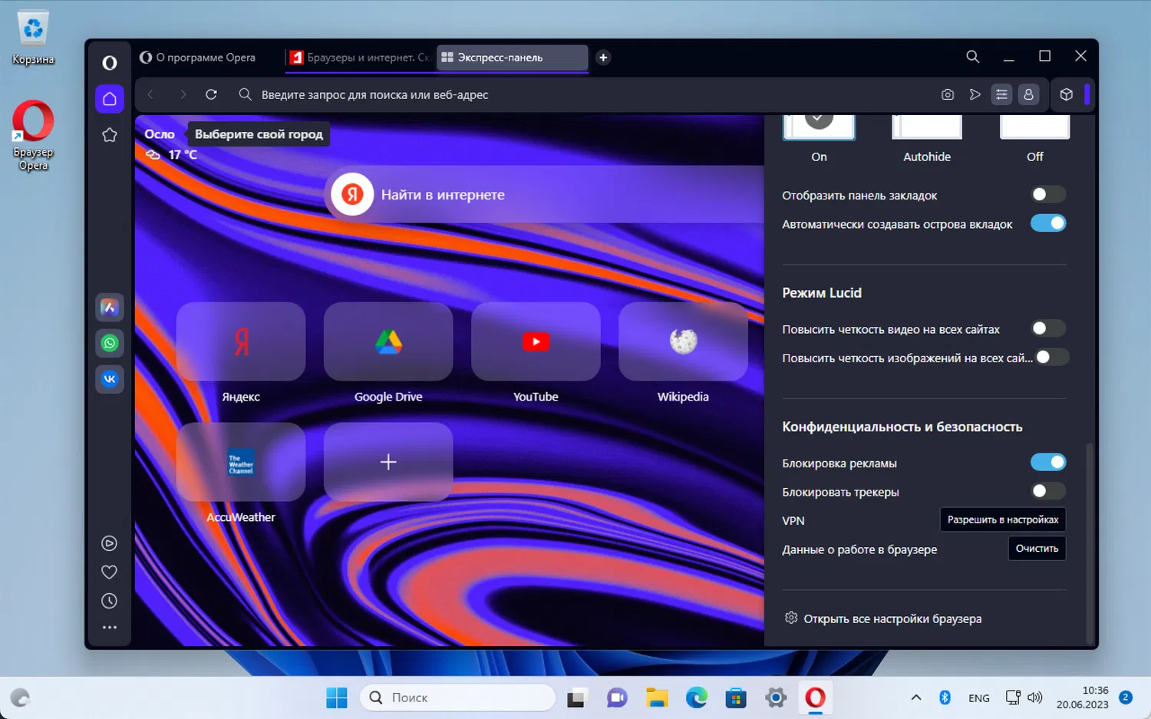Click 'Выберите свой город' button

pos(259,134)
